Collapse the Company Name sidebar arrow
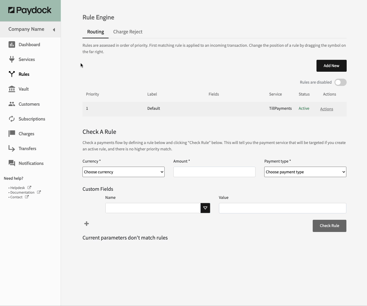The height and width of the screenshot is (306, 367). [x=54, y=30]
